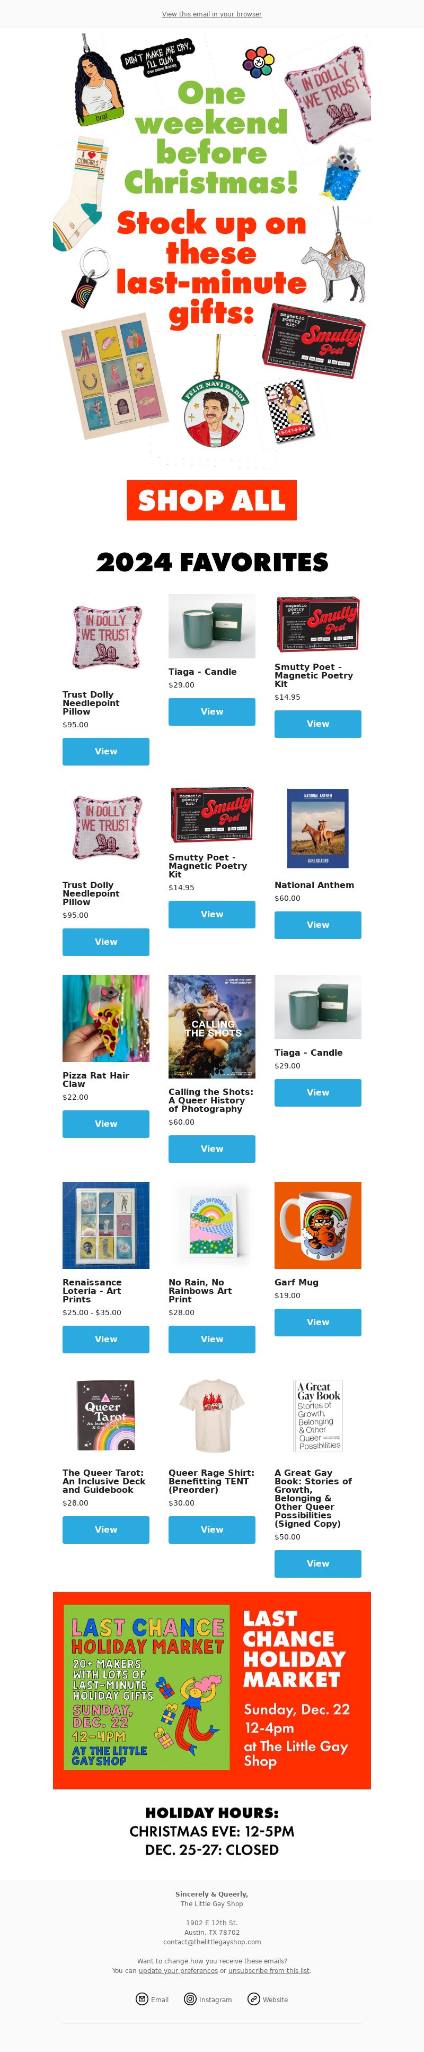
Task: Open the No Rain, No Rainbows print image
Action: point(211,1225)
